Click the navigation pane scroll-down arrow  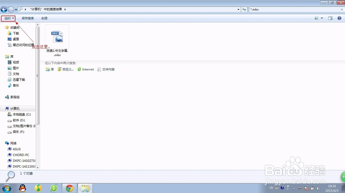click(38, 168)
